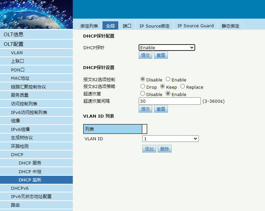Submit the DHCP探针配置 with 提交
Screen dimensions: 265x211
coord(145,55)
